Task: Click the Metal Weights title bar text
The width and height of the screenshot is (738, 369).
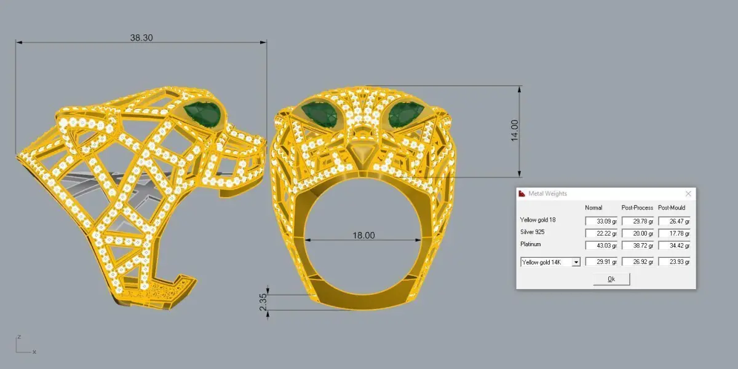Action: (x=547, y=193)
